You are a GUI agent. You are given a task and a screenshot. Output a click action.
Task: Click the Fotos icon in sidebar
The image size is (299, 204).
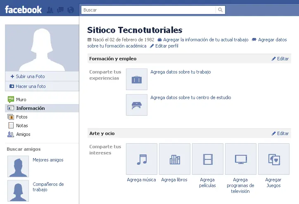[x=11, y=117]
